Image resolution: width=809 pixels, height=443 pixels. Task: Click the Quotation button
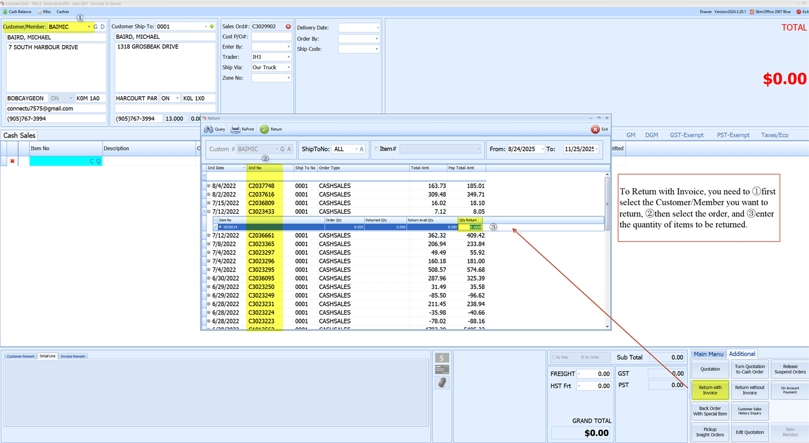(x=710, y=369)
